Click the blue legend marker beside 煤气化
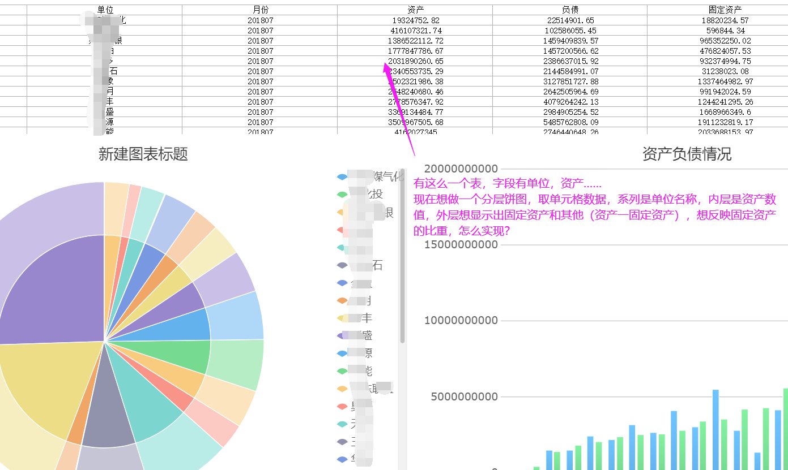This screenshot has height=470, width=788. 342,177
